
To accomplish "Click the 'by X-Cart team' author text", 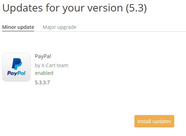I will (x=52, y=65).
